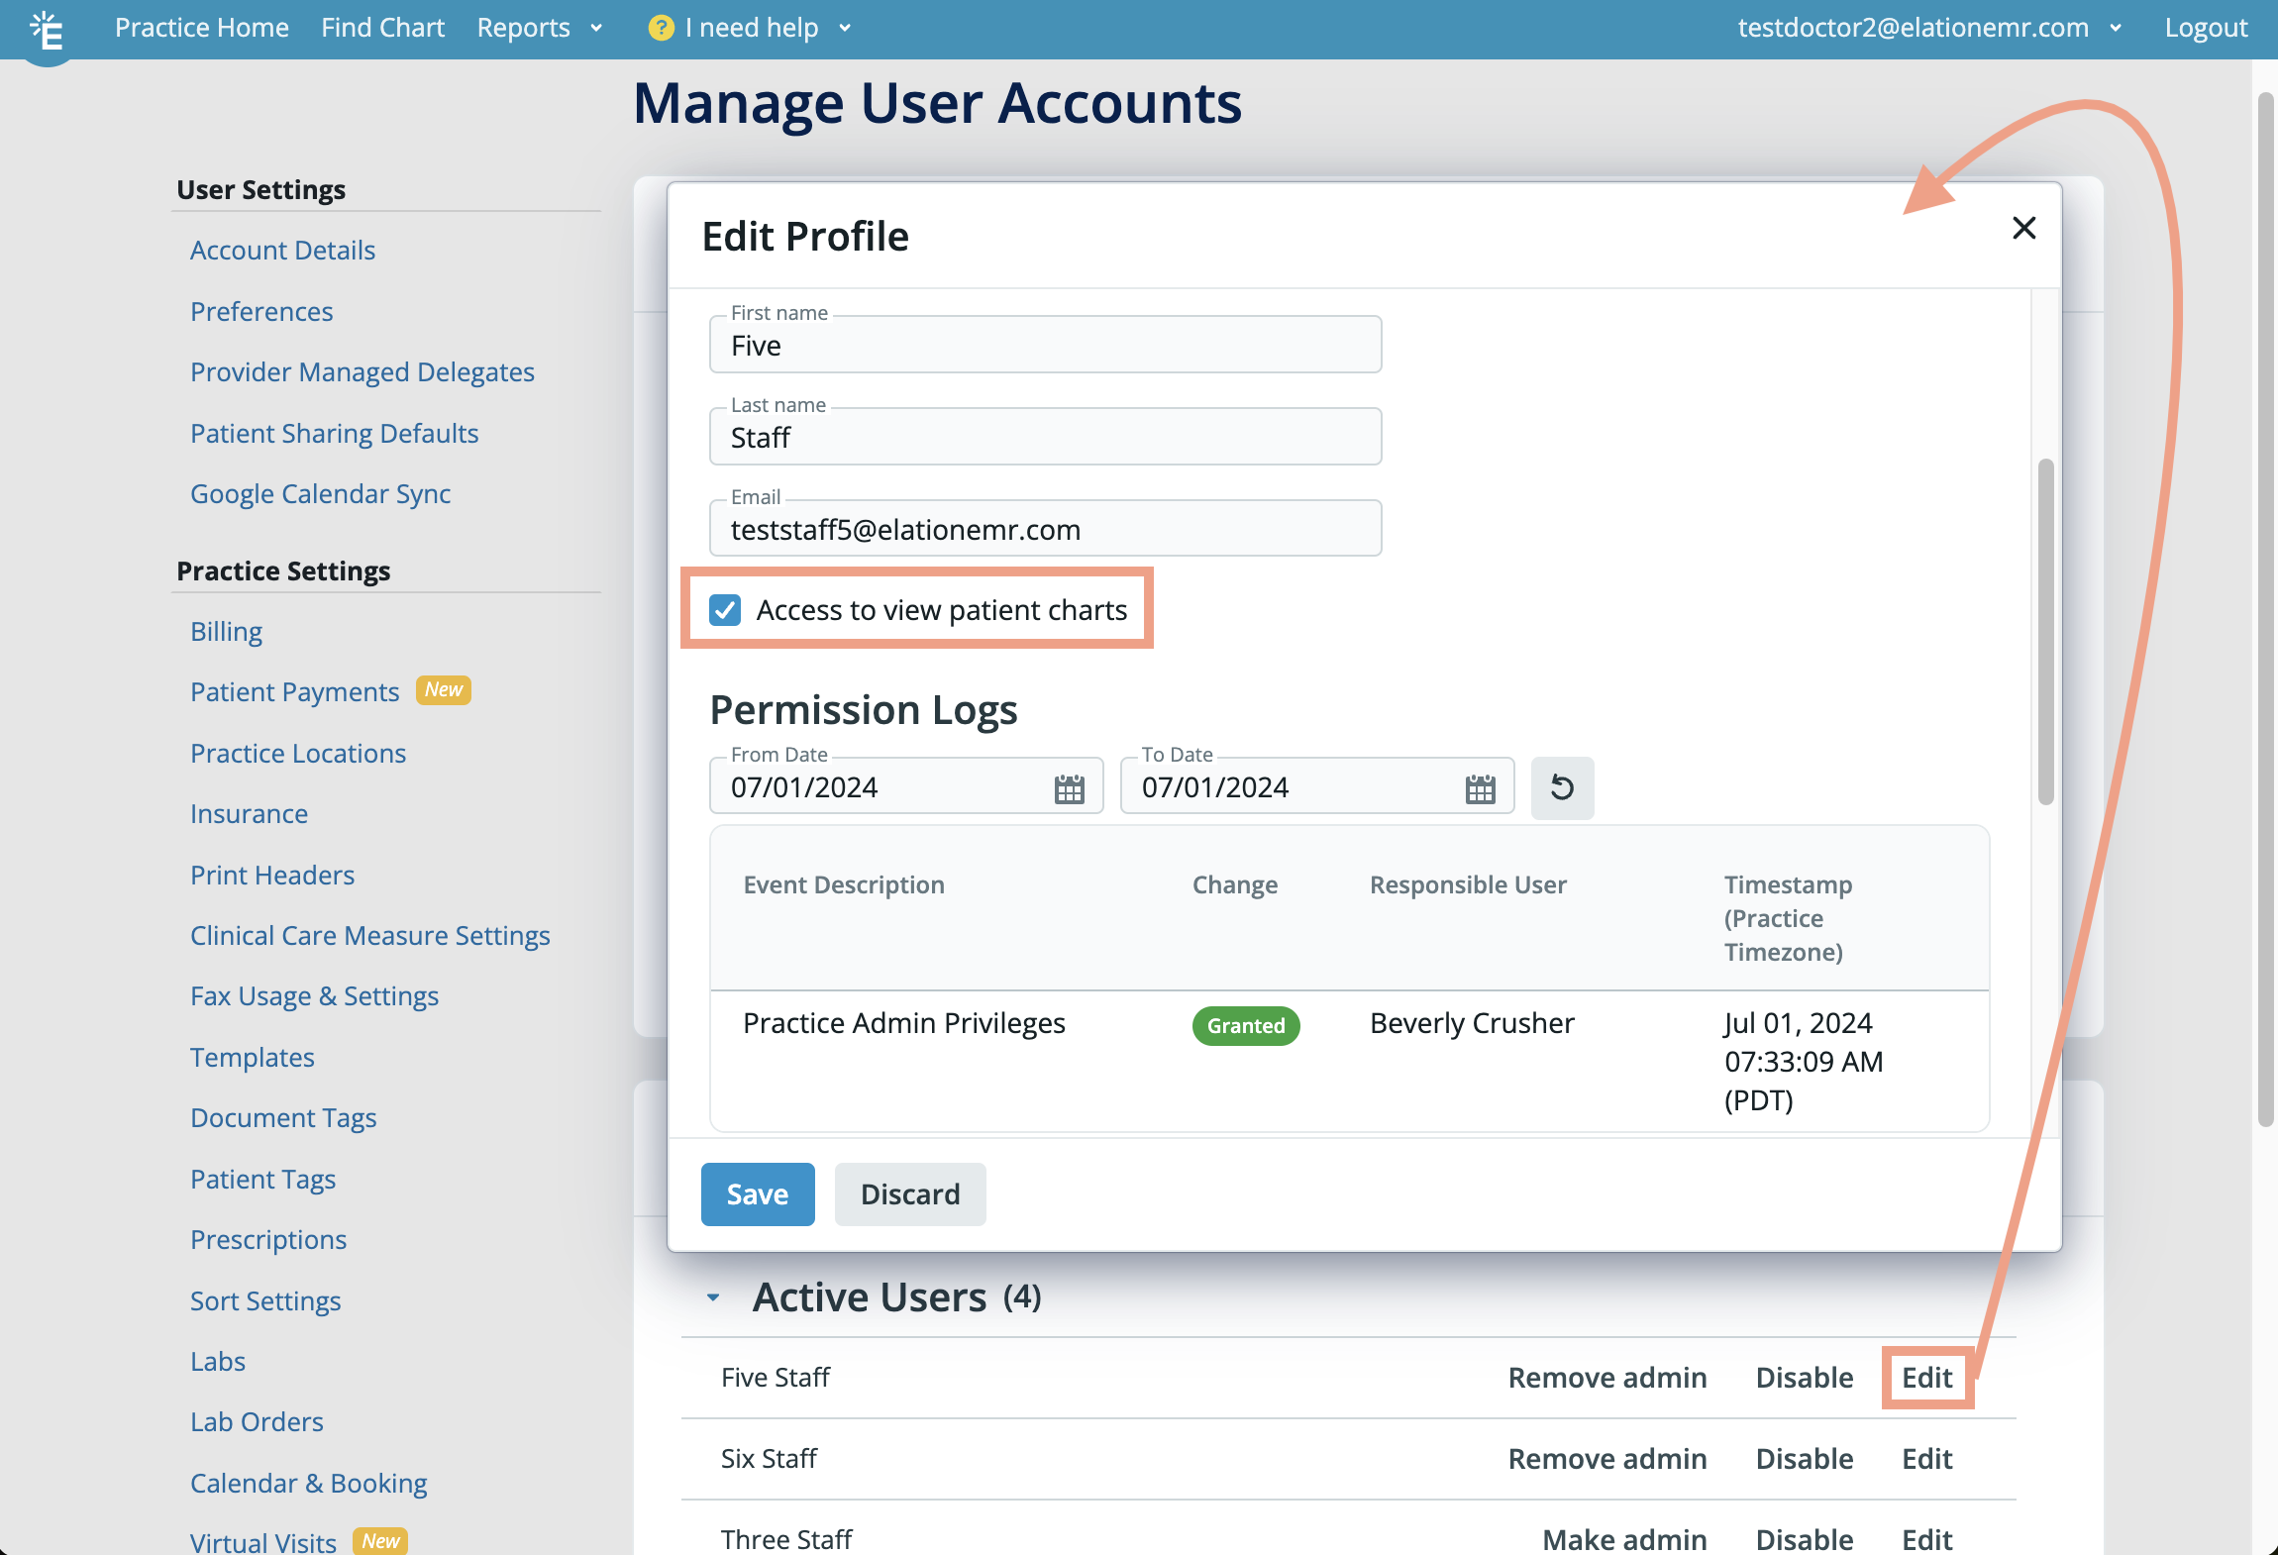Click Logout in the top bar

[x=2205, y=27]
